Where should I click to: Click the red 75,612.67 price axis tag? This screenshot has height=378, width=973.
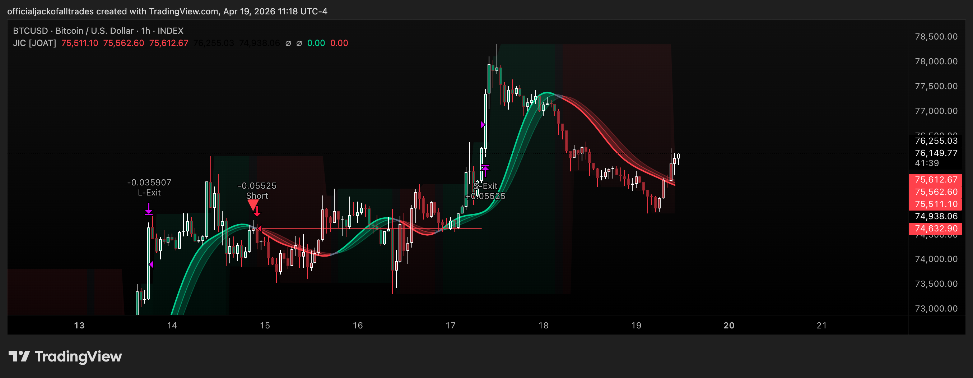(x=936, y=180)
